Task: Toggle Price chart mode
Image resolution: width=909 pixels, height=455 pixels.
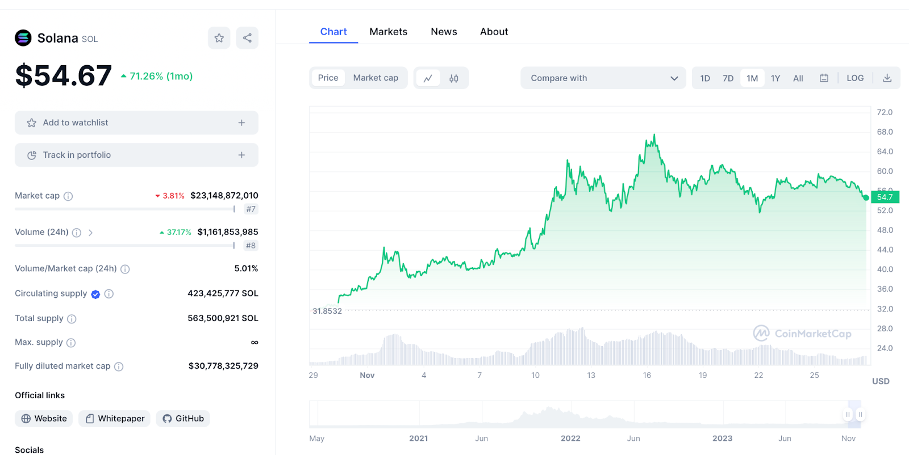Action: 328,78
